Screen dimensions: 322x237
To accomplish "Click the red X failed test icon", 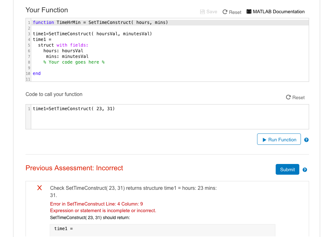I will click(x=39, y=188).
